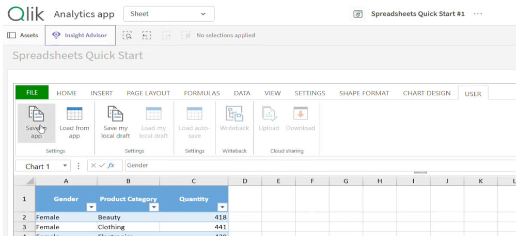Click the Beauty cell
The width and height of the screenshot is (516, 236).
pos(128,217)
